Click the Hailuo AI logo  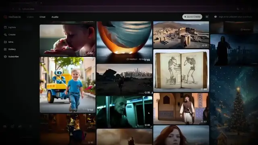(12, 17)
